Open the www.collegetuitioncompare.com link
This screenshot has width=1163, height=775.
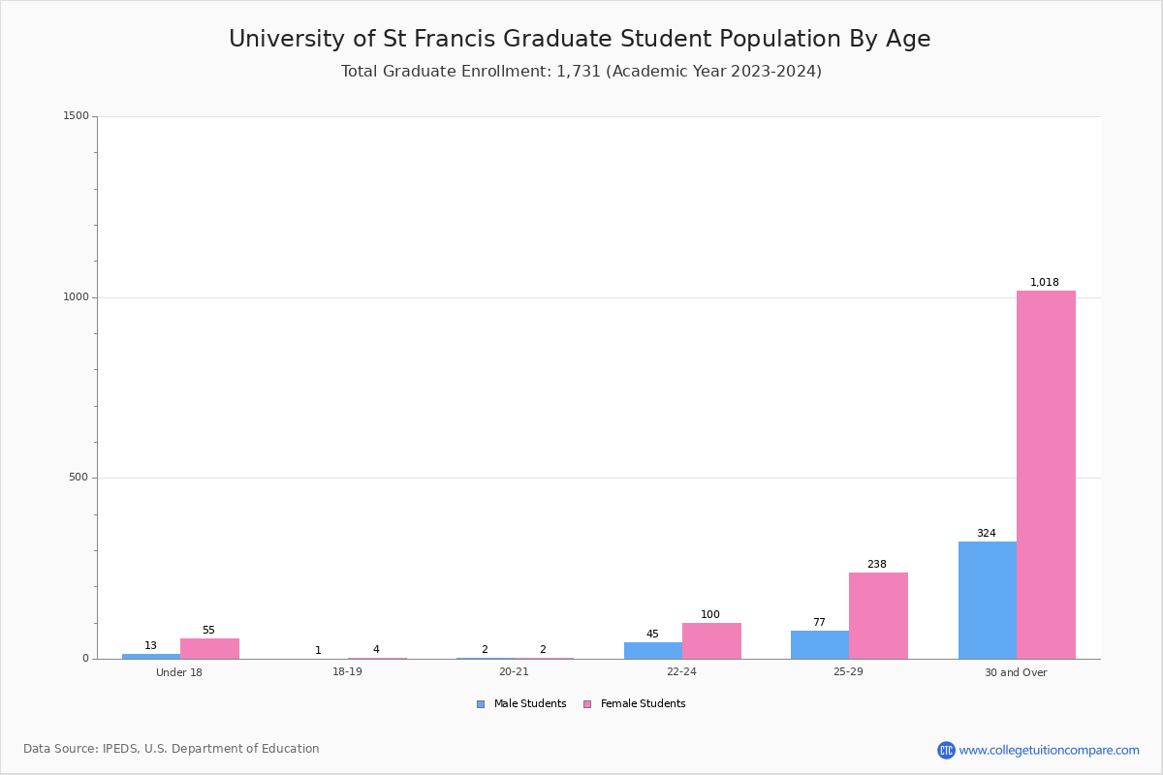pyautogui.click(x=1049, y=750)
